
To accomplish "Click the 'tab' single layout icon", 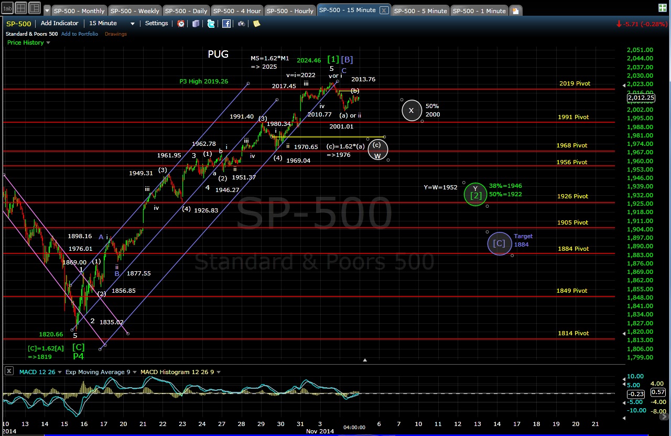I will click(x=7, y=8).
